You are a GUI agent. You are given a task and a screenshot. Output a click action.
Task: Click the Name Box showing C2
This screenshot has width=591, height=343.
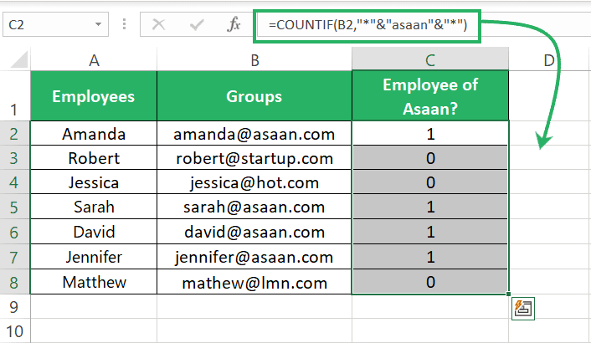tap(55, 24)
